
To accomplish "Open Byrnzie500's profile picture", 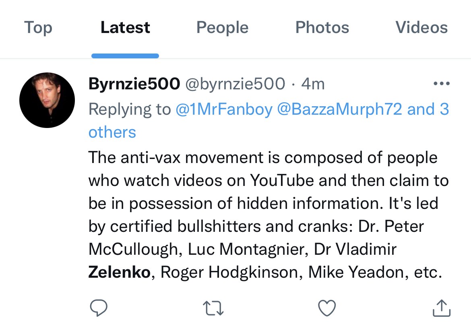I will tap(47, 100).
